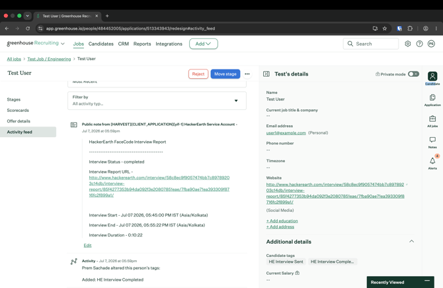
Task: Click 'Interview Duration - 0:10:22' text
Action: coord(116,235)
